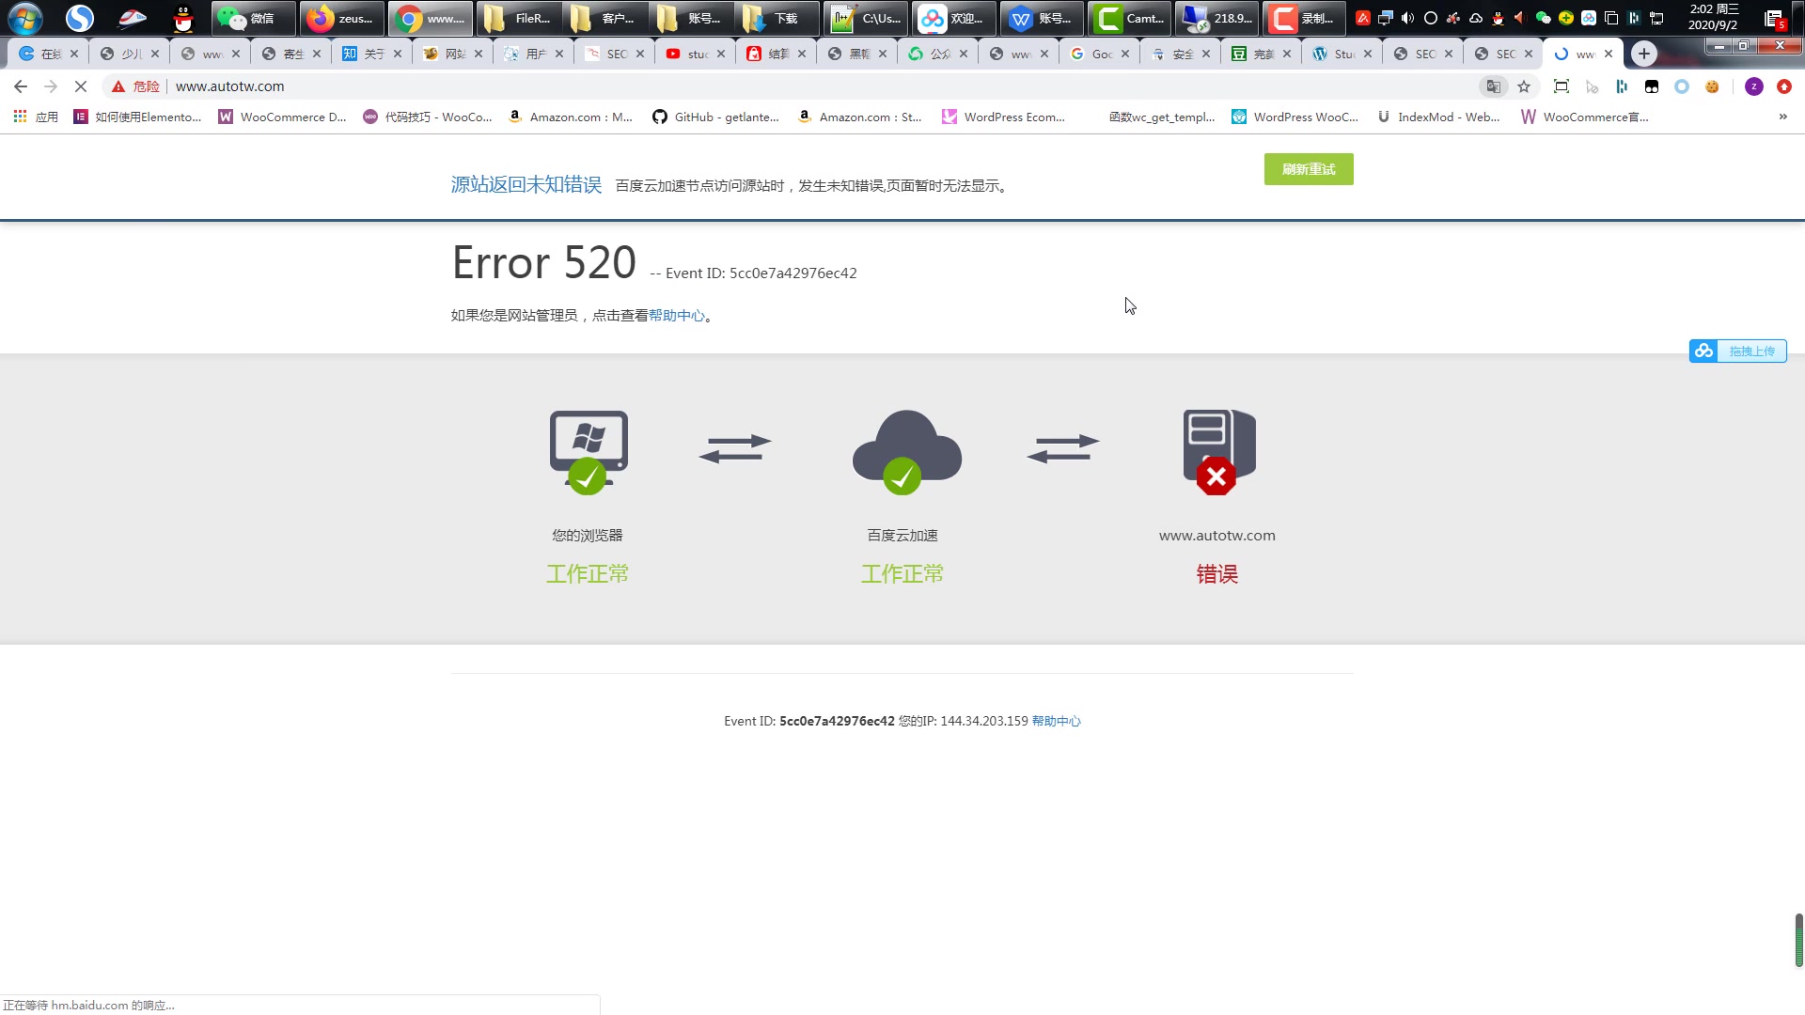Bookmark this page with star icon
This screenshot has width=1805, height=1015.
(x=1524, y=86)
